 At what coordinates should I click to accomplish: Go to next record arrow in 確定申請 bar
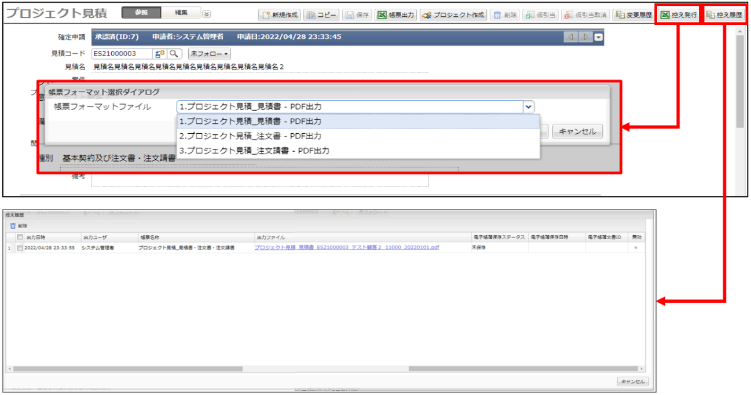click(x=585, y=37)
